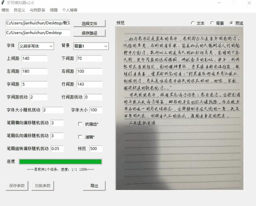Click the 导出 export button
Viewport: 256px width, 206px height.
pyautogui.click(x=94, y=186)
